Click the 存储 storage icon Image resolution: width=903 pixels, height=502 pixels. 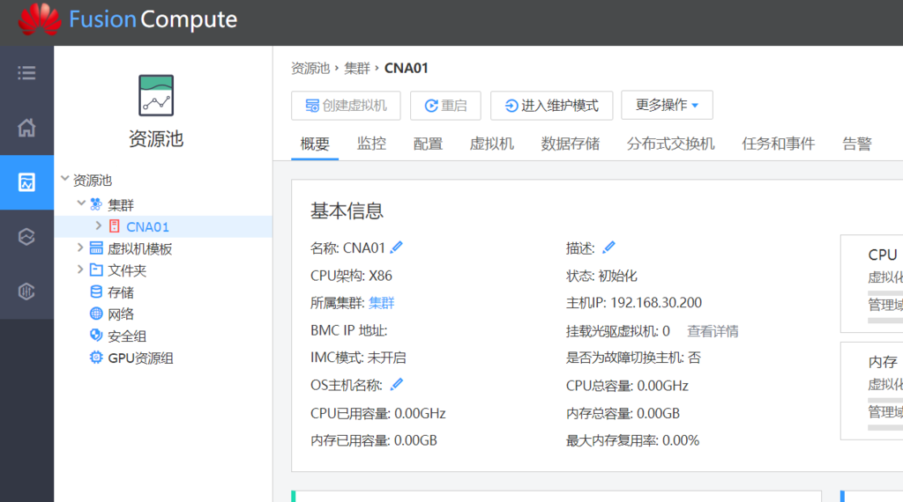coord(96,292)
